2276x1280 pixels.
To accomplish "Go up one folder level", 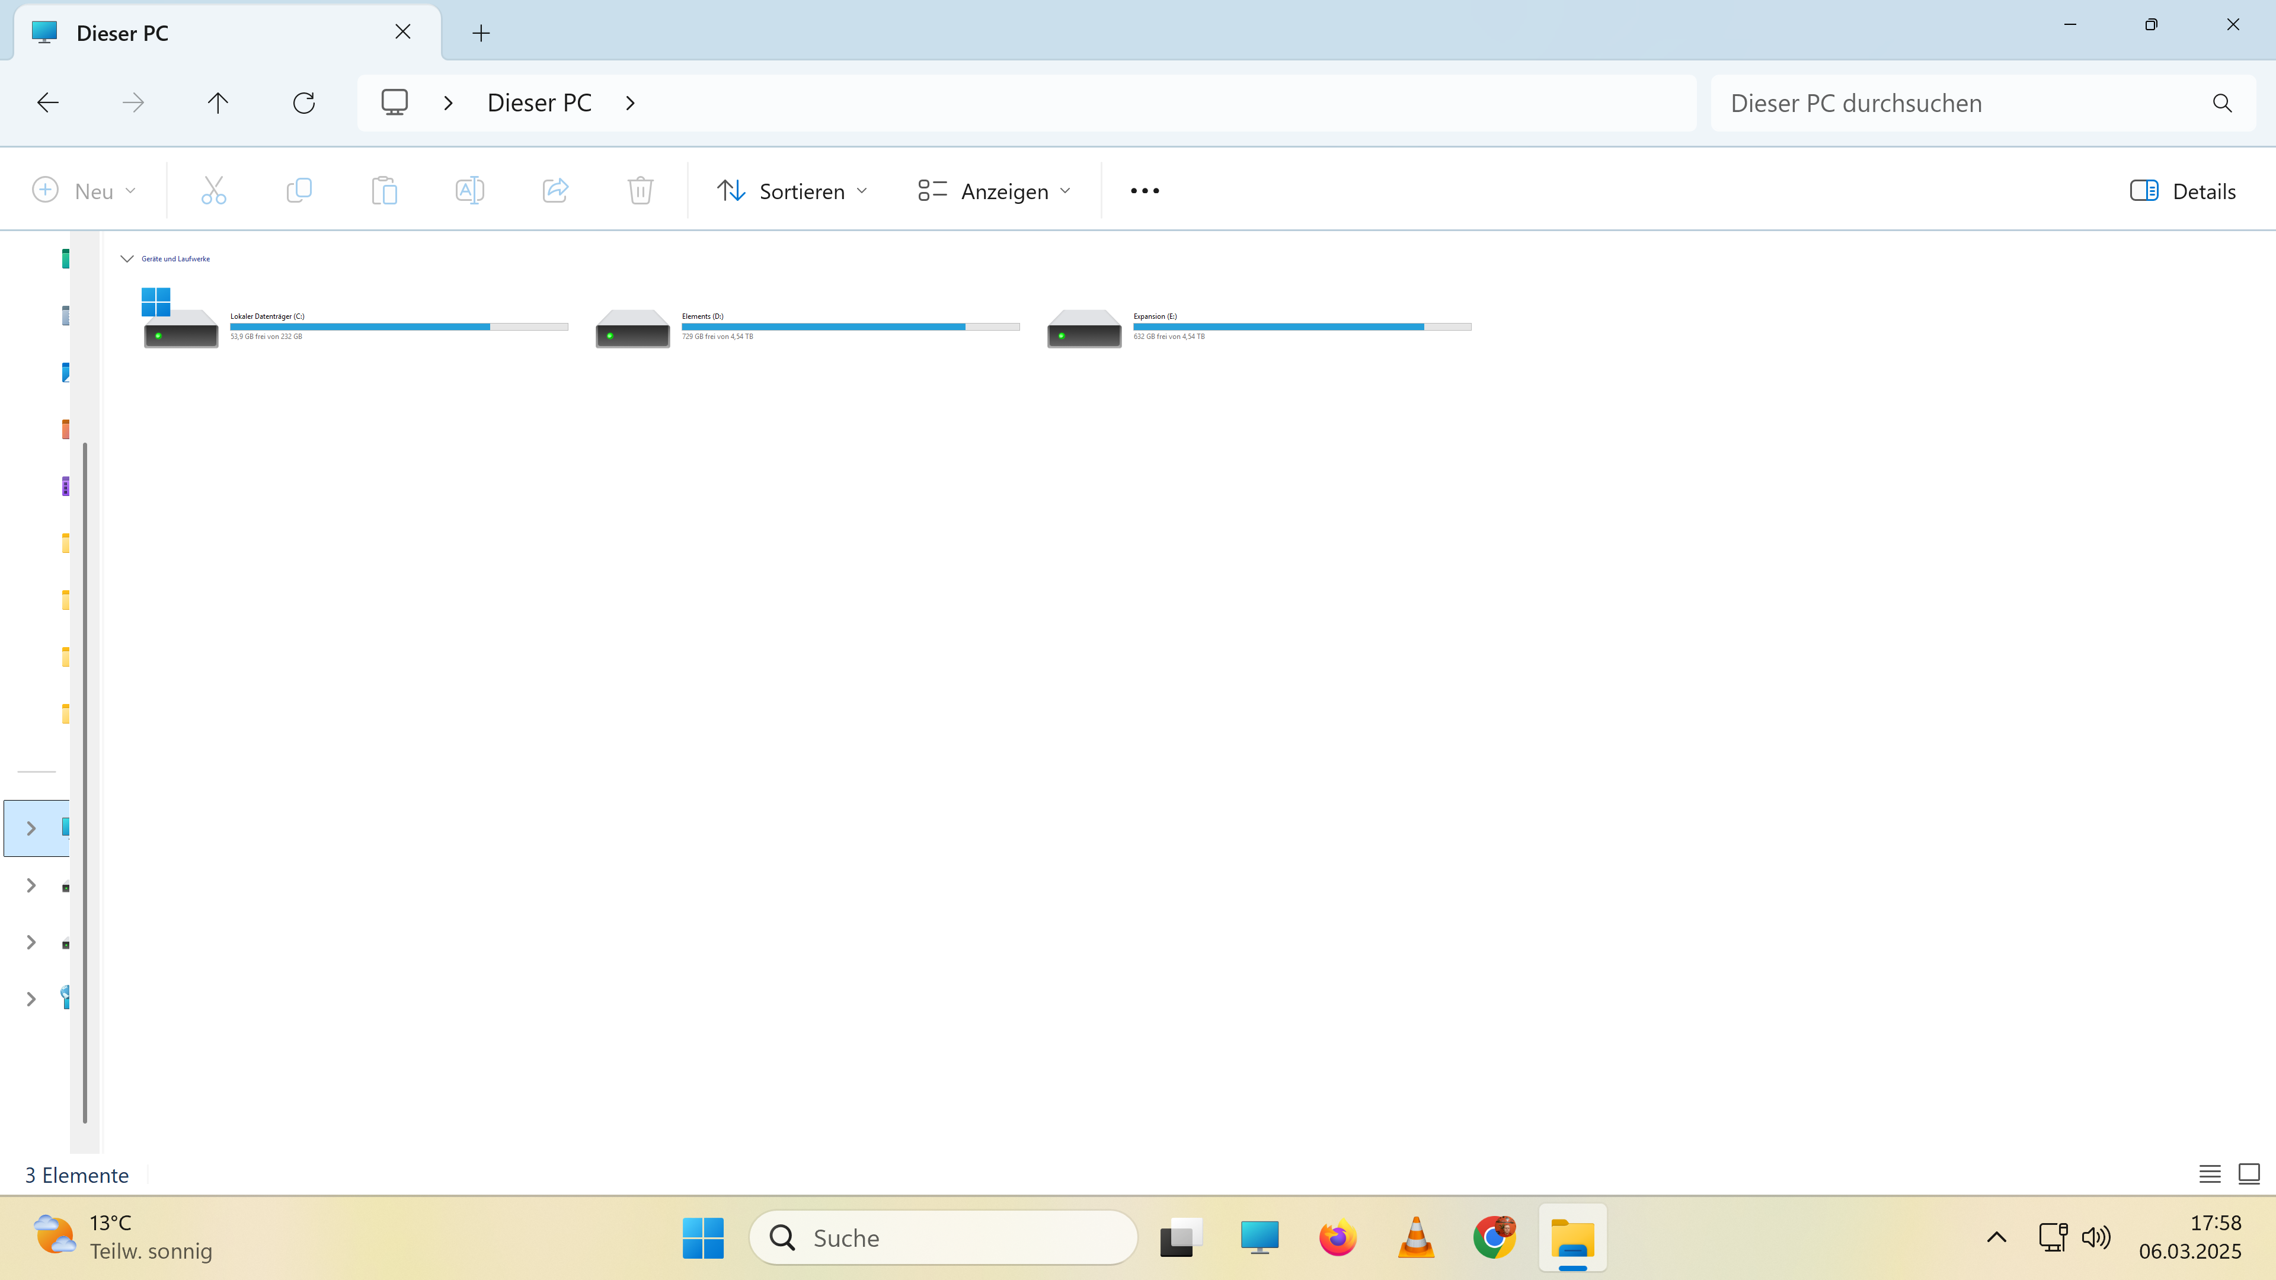I will pos(218,103).
